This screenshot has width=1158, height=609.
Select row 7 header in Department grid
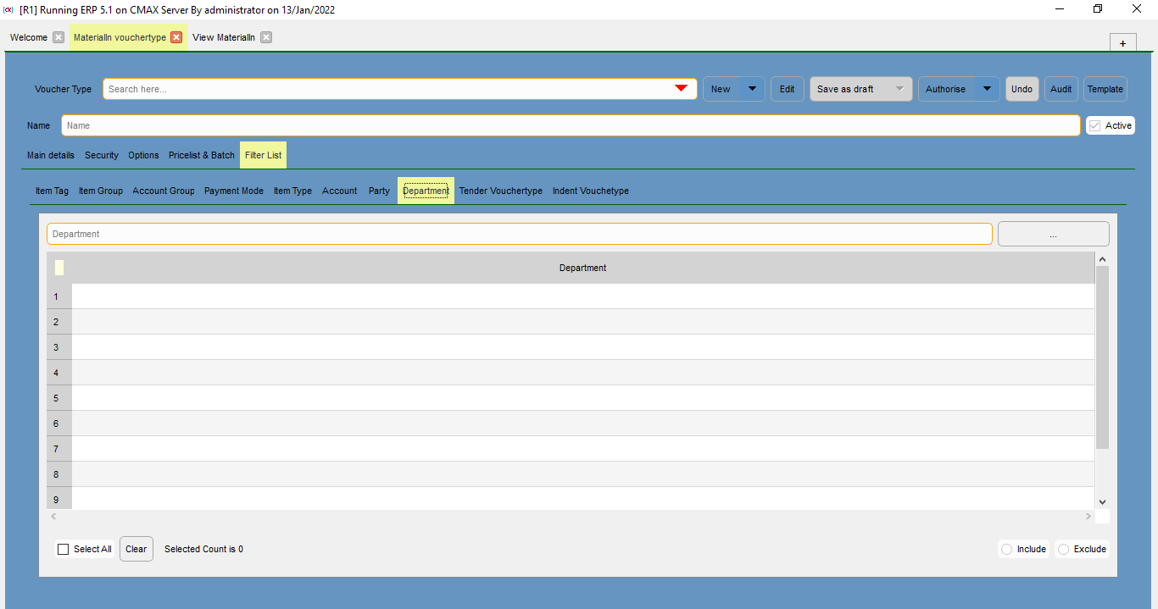[59, 449]
